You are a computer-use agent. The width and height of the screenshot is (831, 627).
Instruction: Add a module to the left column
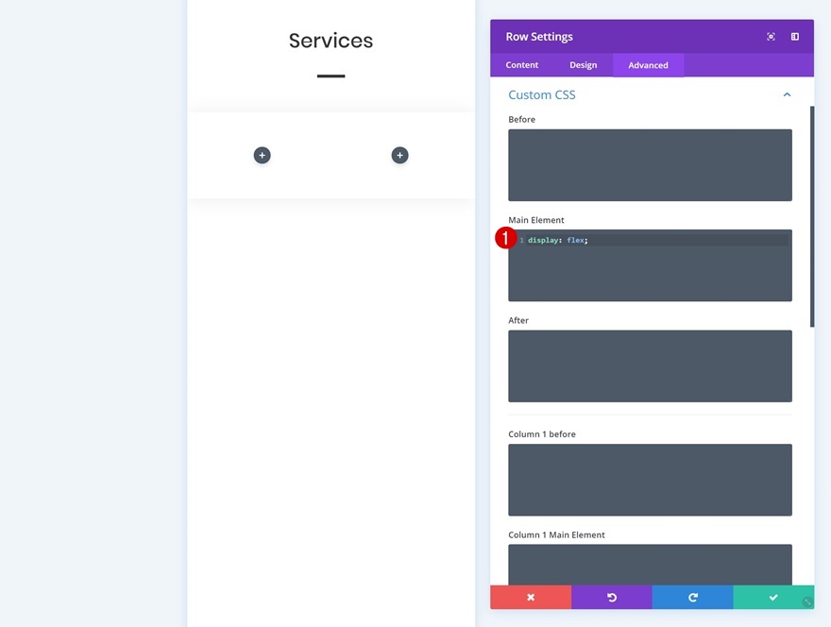(x=262, y=155)
